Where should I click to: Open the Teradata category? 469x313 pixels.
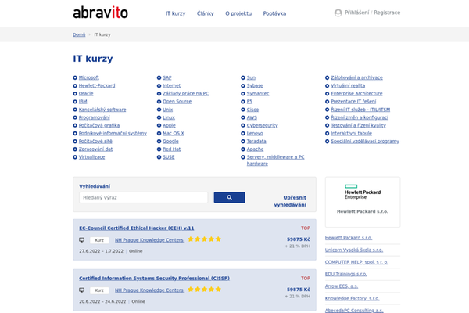256,142
